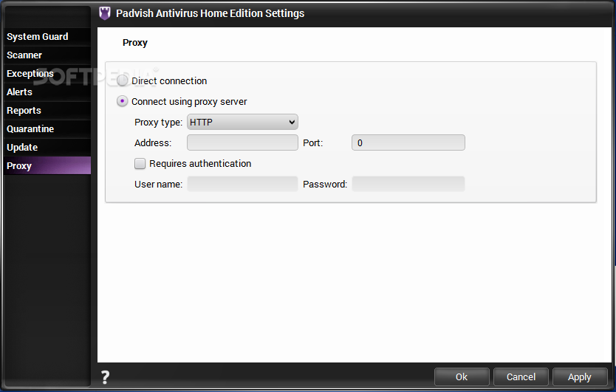Select the Direct connection option

click(x=122, y=81)
